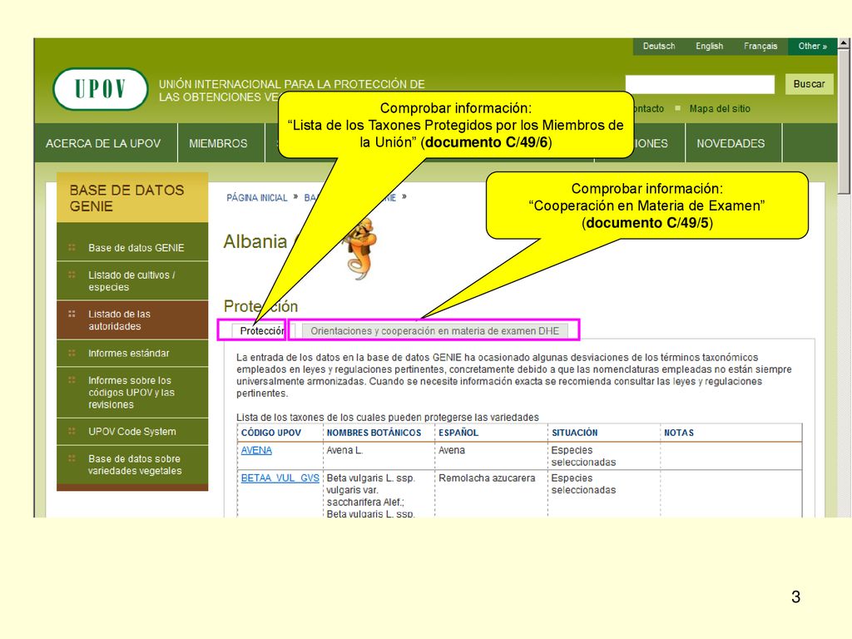The width and height of the screenshot is (852, 639).
Task: Open the BETAA_VUL_GVS code link
Action: [x=280, y=478]
